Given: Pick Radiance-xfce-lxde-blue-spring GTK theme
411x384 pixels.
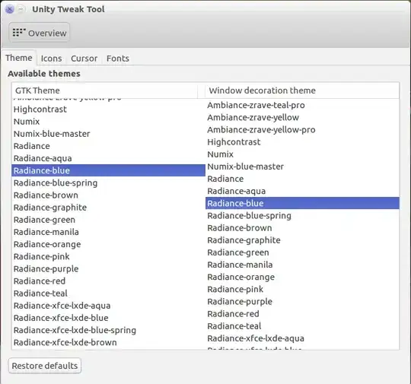Looking at the screenshot, I should point(109,330).
